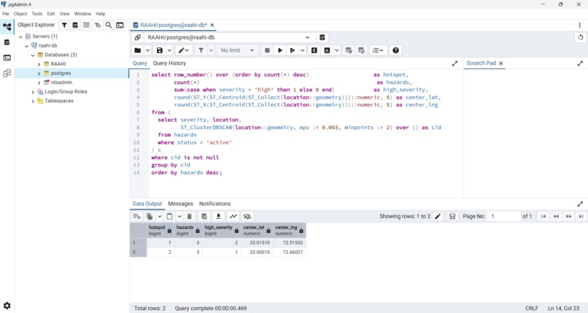
Task: Click the Save data changes icon
Action: pyautogui.click(x=204, y=216)
